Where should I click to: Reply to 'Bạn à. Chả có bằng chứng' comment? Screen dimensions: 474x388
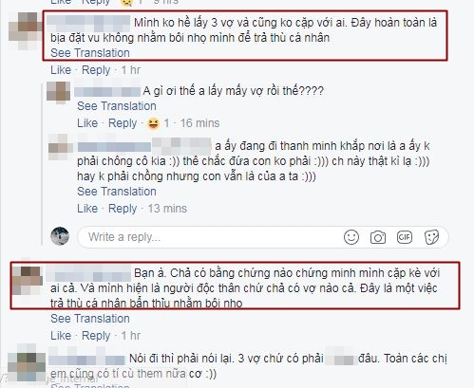pos(96,336)
